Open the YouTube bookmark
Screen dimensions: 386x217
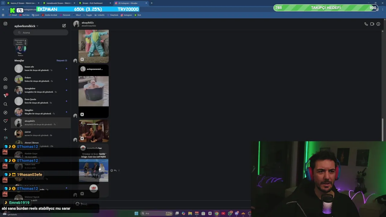(x=24, y=15)
